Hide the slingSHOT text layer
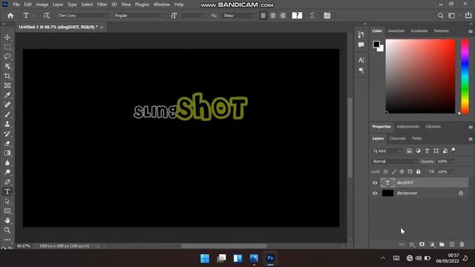Image resolution: width=475 pixels, height=267 pixels. point(375,183)
